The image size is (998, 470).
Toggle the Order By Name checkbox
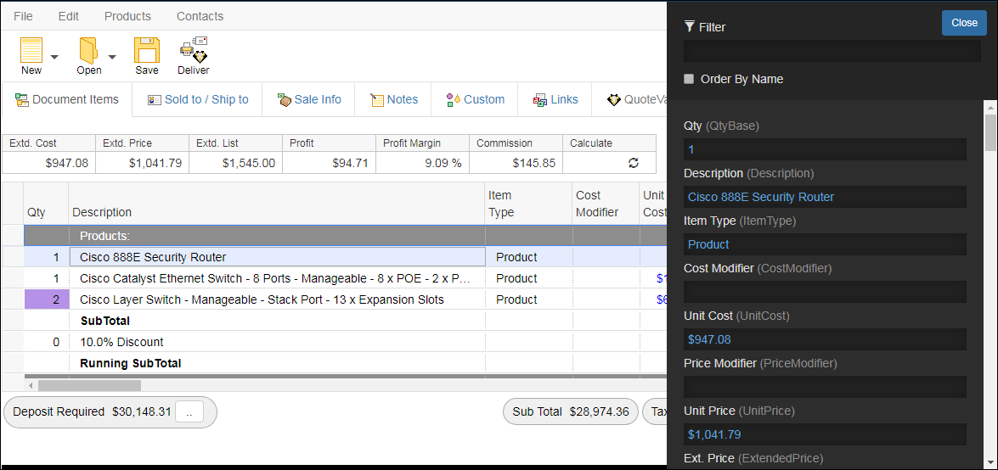tap(689, 79)
